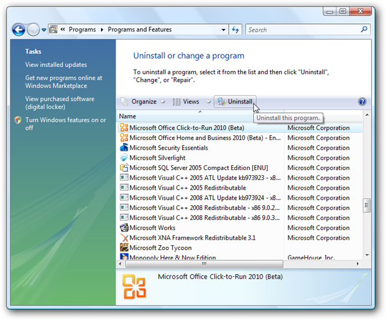Screen dimensions: 386x320
Task: Click the search magnifier icon
Action: tap(364, 29)
